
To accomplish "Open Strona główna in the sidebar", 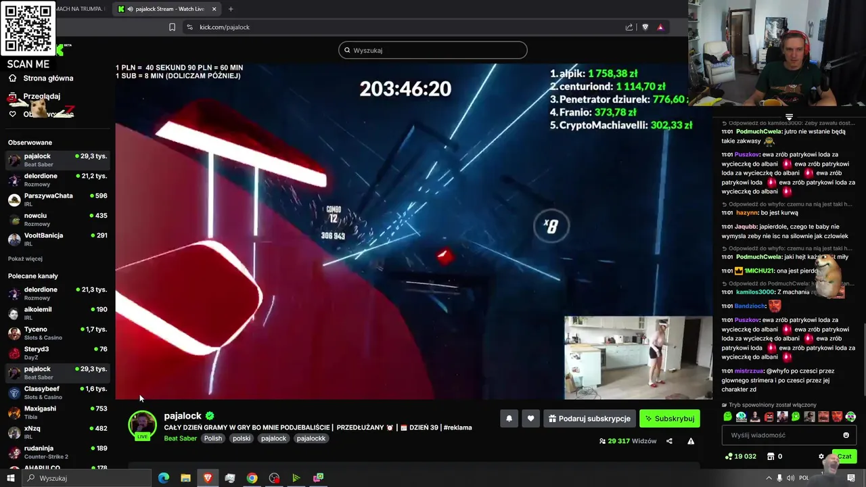I will [41, 78].
